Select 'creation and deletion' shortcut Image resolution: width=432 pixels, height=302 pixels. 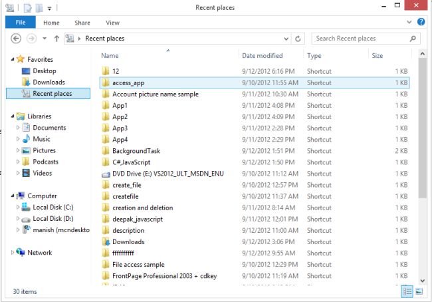click(142, 208)
